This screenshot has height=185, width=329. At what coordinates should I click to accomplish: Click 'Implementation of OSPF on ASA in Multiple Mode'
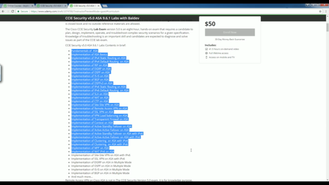tap(101, 166)
